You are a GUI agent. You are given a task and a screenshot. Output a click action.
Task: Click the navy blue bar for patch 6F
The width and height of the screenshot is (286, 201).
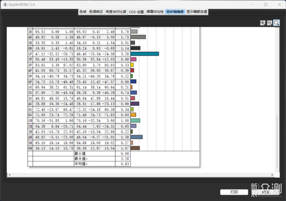click(x=133, y=82)
